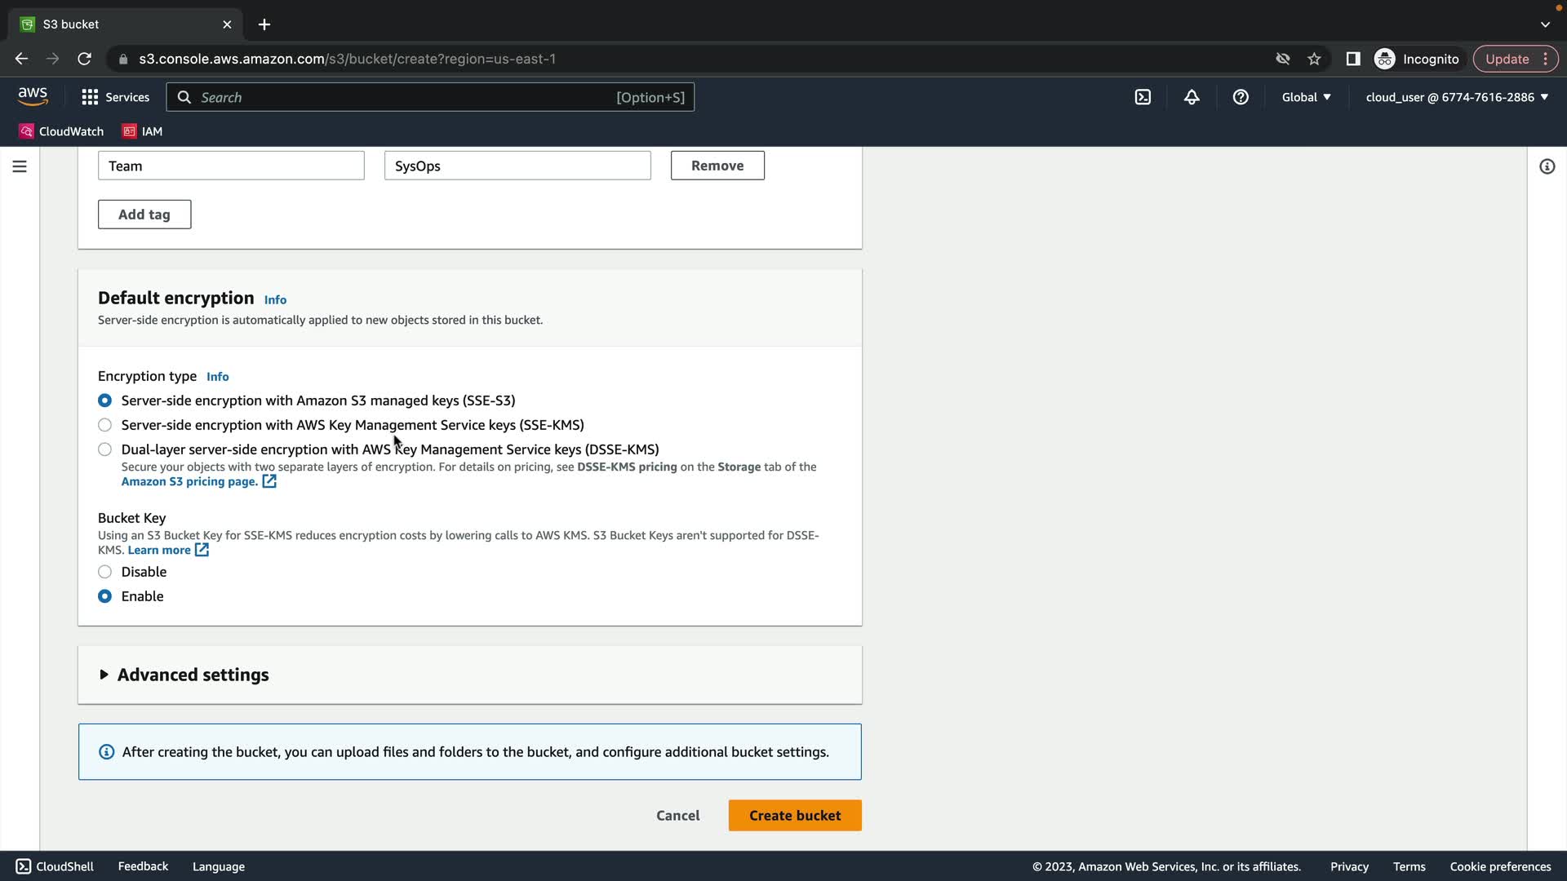Open the help question mark icon
This screenshot has width=1567, height=881.
[x=1241, y=97]
